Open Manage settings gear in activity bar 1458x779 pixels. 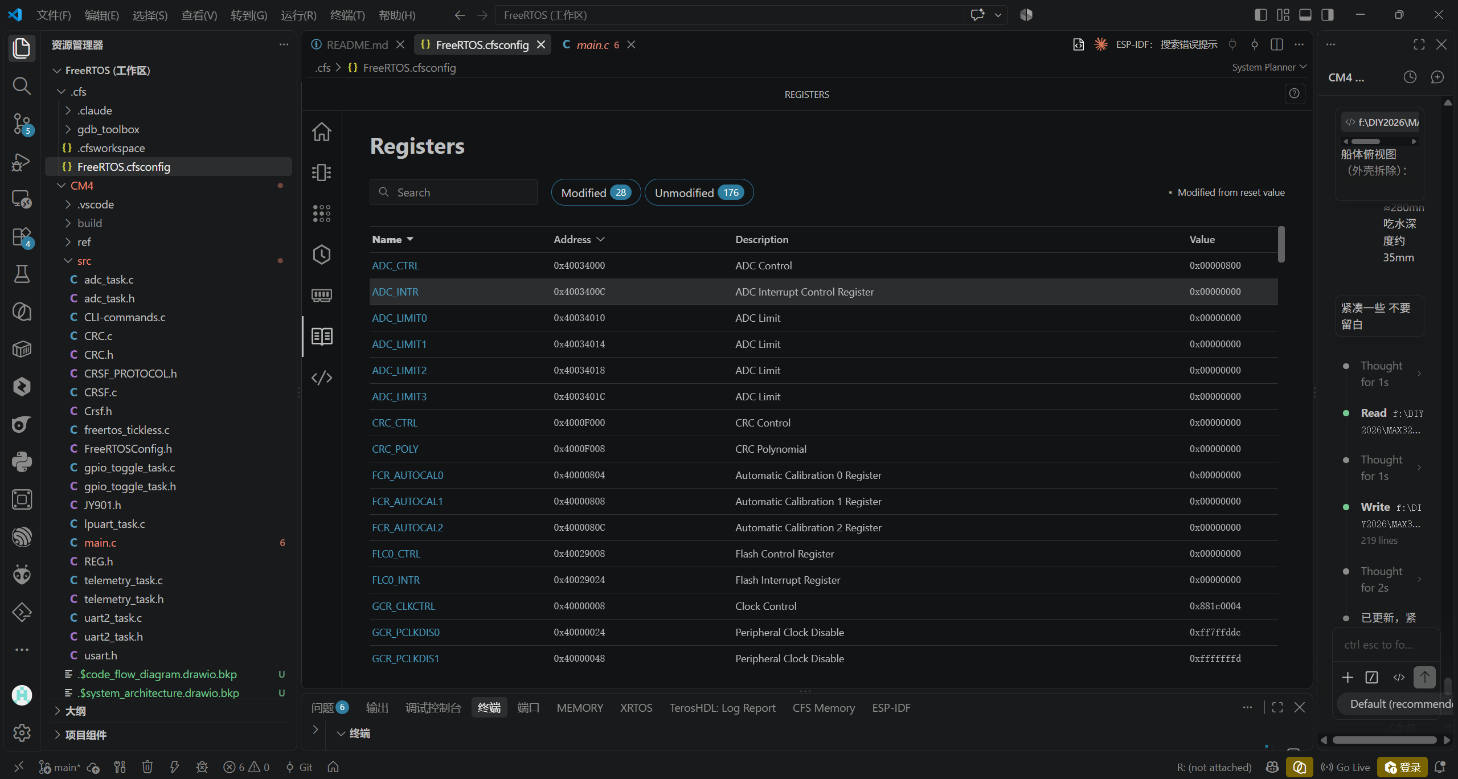tap(22, 732)
